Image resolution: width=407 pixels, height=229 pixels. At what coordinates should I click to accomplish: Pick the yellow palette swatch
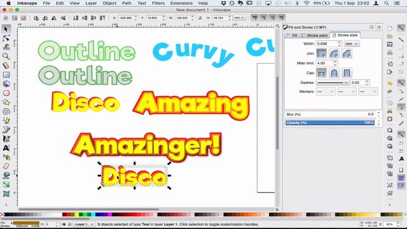click(76, 214)
